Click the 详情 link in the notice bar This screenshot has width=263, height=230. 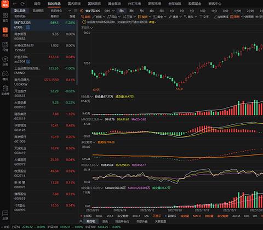tap(152, 22)
